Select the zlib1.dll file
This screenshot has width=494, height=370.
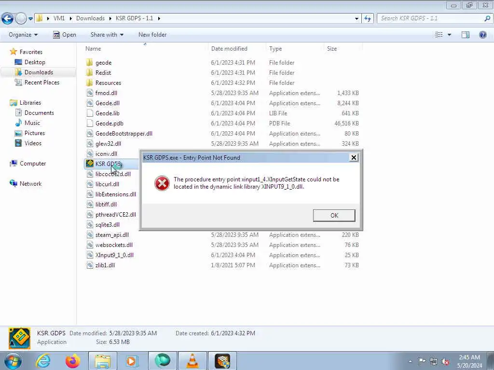coord(105,265)
